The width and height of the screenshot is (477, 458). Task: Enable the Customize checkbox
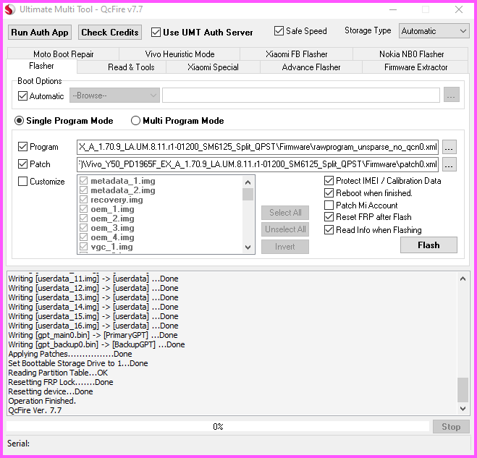pyautogui.click(x=23, y=182)
